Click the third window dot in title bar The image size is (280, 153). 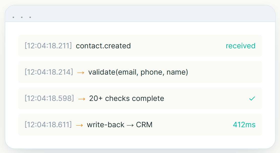click(30, 17)
